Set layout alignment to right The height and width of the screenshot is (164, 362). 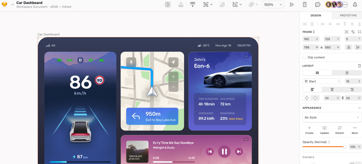tap(352, 90)
